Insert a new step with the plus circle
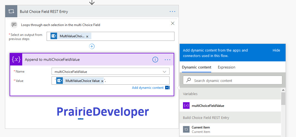The image size is (296, 137). [92, 46]
